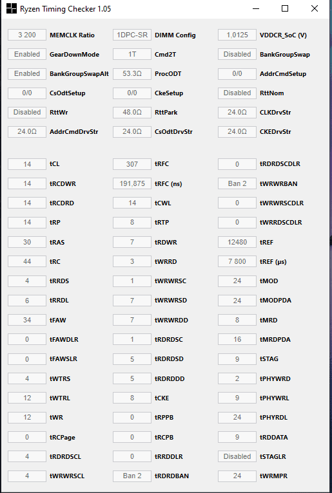This screenshot has width=332, height=493.
Task: Select the tCWL value field
Action: pos(132,203)
